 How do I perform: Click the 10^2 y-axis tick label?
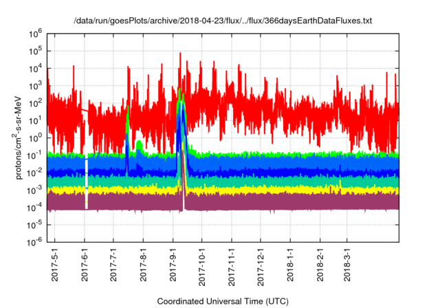click(x=35, y=103)
